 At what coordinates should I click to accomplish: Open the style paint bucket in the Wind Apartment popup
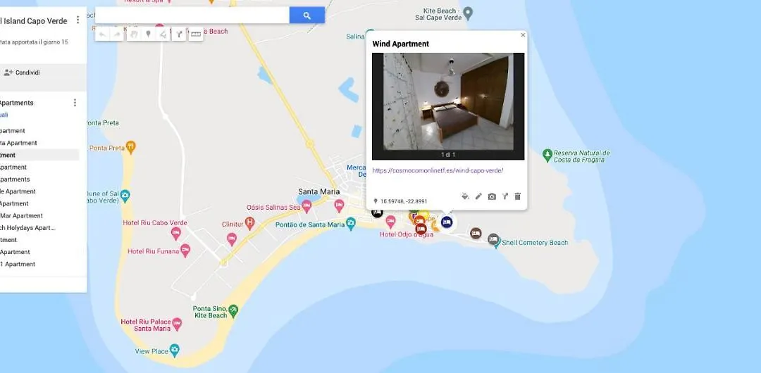(465, 196)
